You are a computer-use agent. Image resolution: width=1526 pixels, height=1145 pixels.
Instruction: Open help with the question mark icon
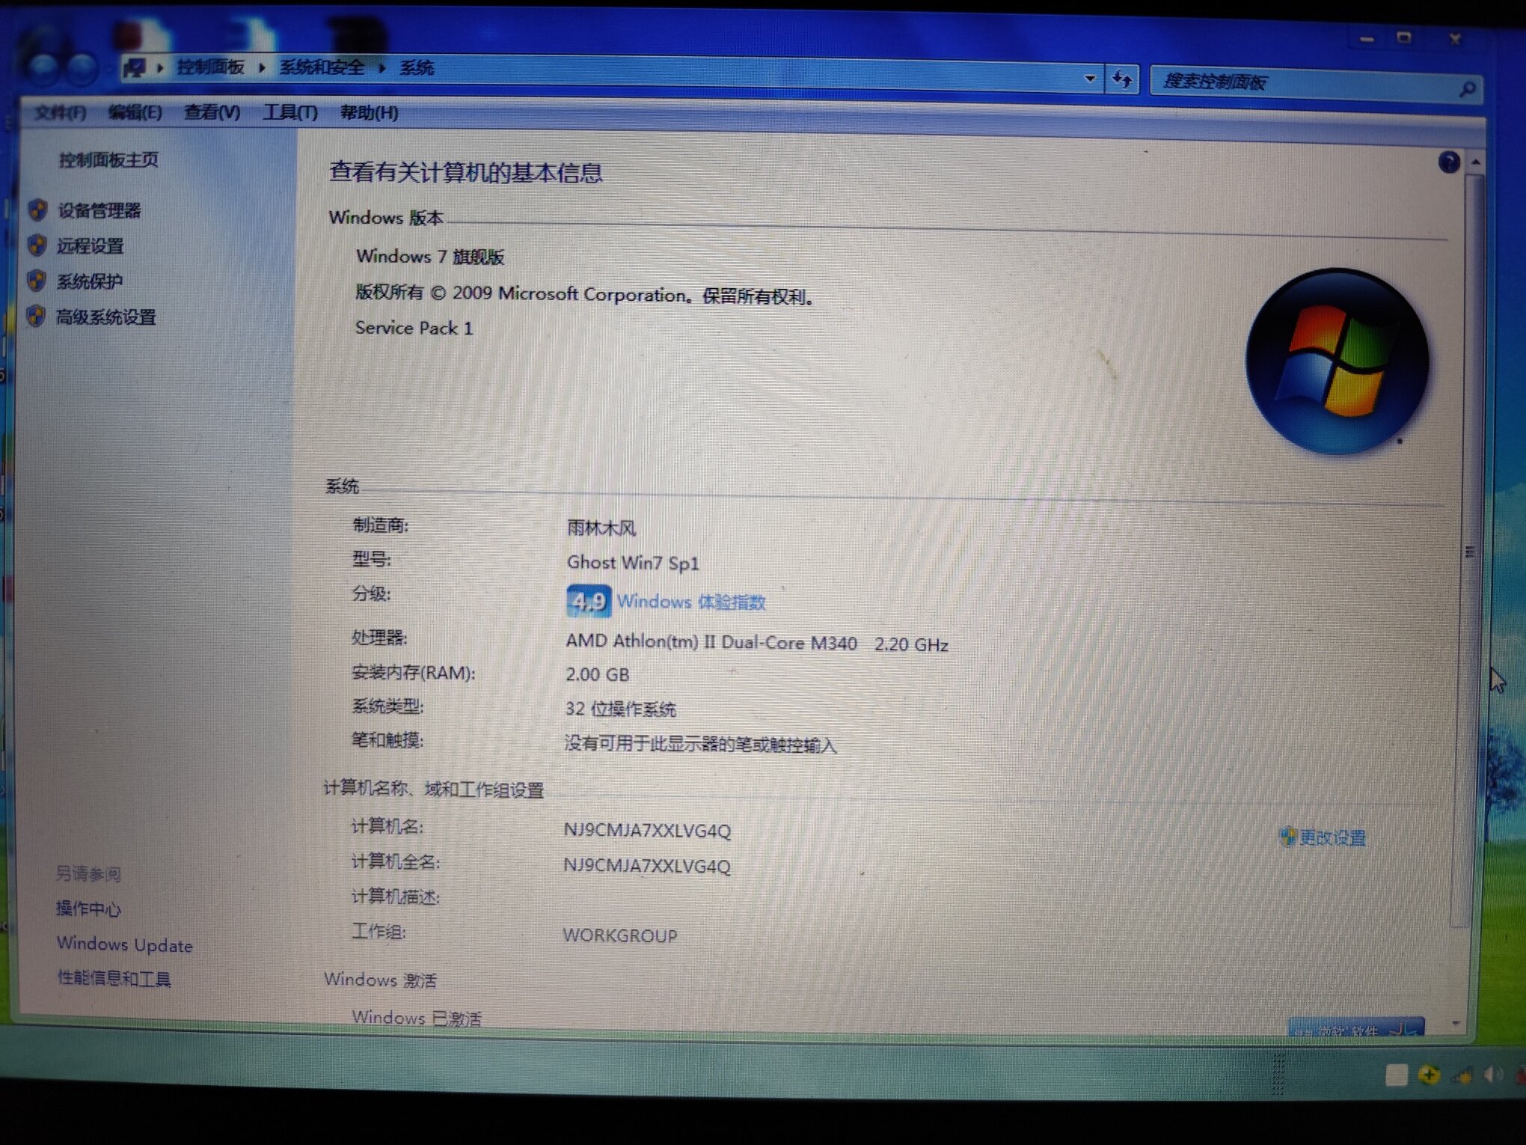tap(1448, 162)
